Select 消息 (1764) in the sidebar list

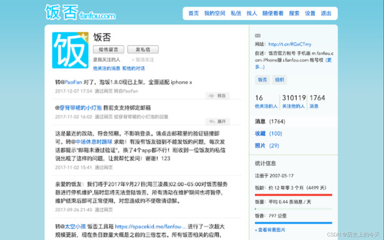(x=270, y=122)
